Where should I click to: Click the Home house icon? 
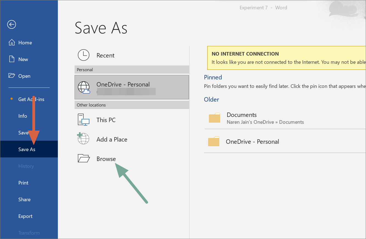pyautogui.click(x=12, y=43)
